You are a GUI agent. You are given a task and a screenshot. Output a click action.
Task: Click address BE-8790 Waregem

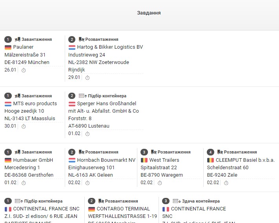[162, 175]
